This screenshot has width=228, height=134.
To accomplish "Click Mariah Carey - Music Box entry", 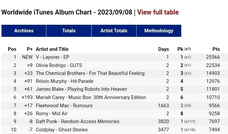I will [90, 97].
